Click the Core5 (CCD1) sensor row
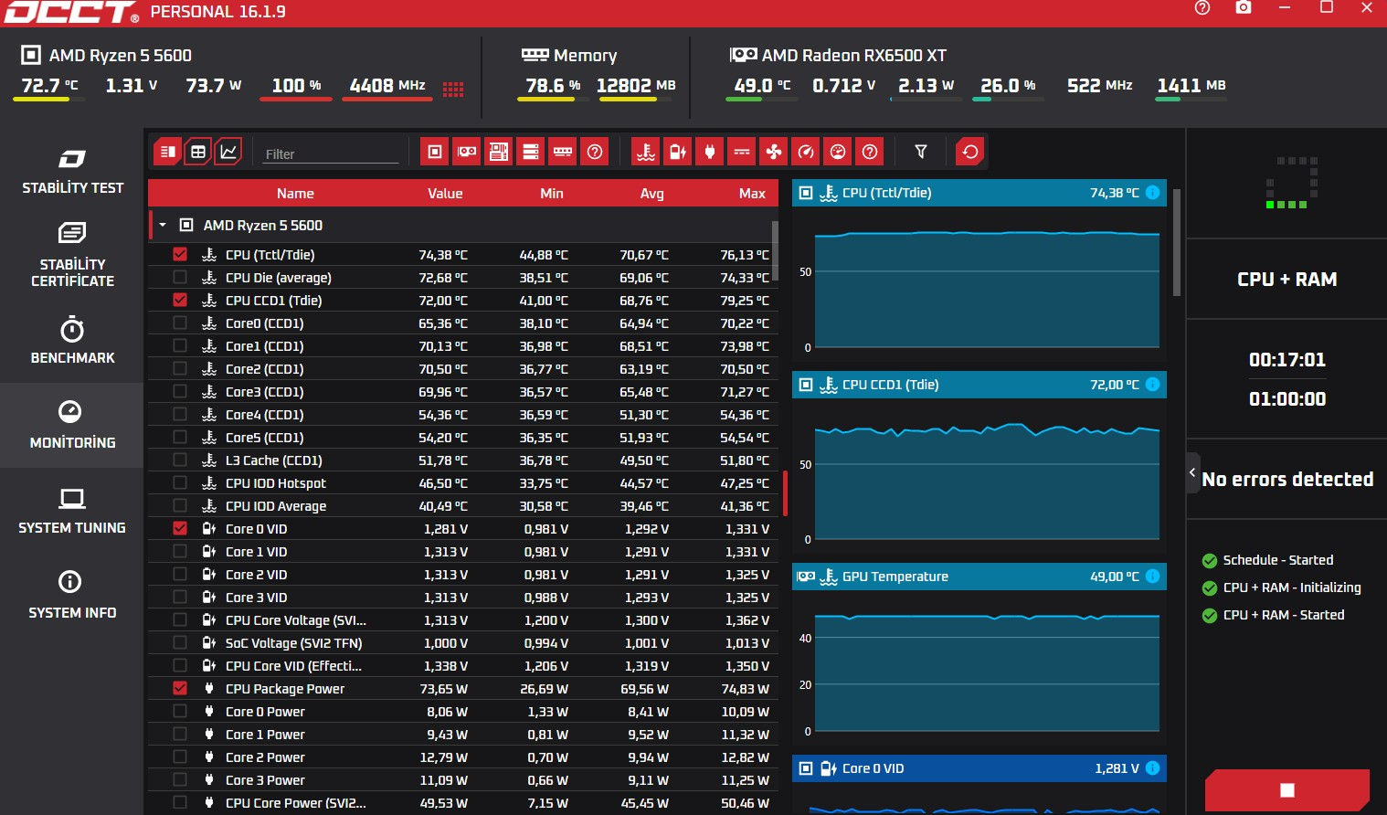1387x815 pixels. pyautogui.click(x=462, y=437)
